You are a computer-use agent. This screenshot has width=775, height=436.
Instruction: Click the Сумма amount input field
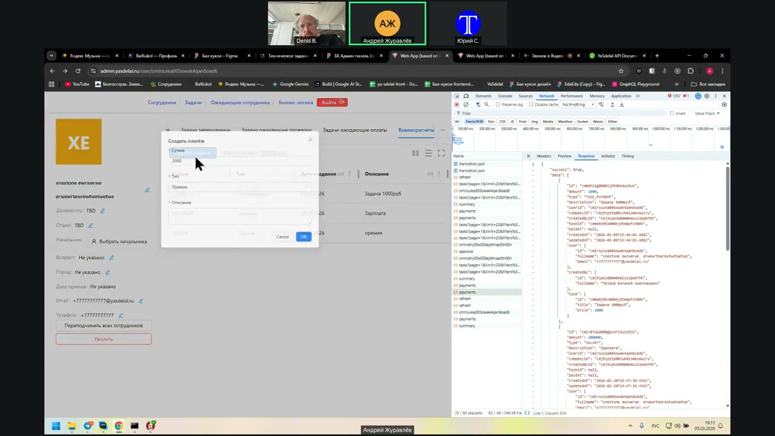click(x=239, y=161)
